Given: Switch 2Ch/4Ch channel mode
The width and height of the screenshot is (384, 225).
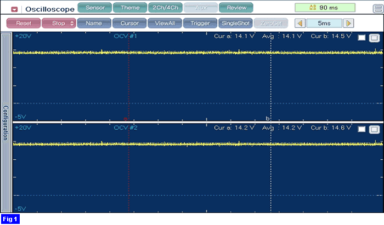Looking at the screenshot, I should 165,8.
